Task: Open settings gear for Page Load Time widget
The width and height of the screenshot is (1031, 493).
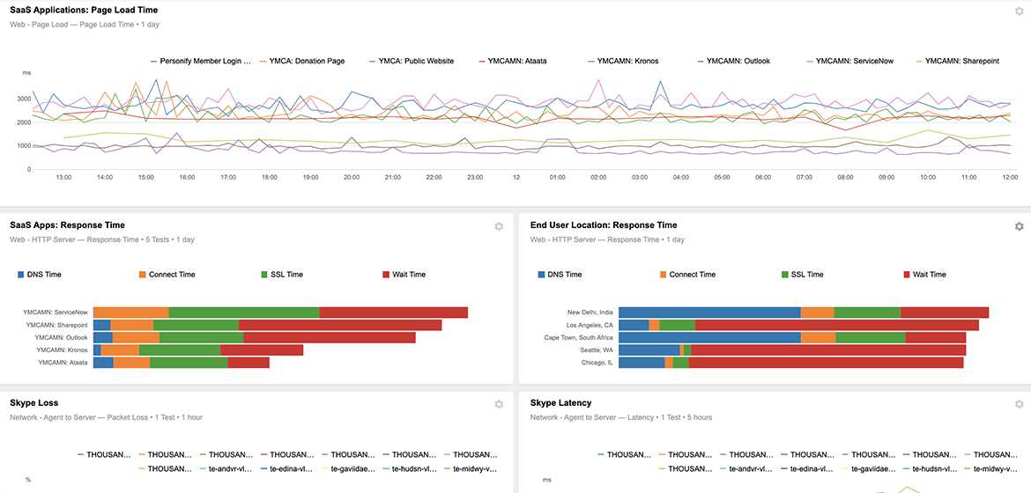Action: pyautogui.click(x=1020, y=11)
